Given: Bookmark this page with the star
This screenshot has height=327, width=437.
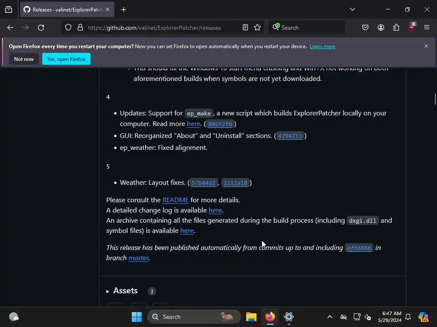Looking at the screenshot, I should click(257, 28).
